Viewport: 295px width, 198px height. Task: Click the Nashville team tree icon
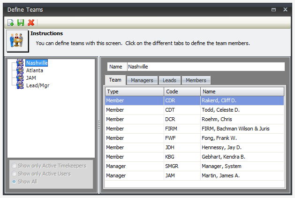click(20, 63)
